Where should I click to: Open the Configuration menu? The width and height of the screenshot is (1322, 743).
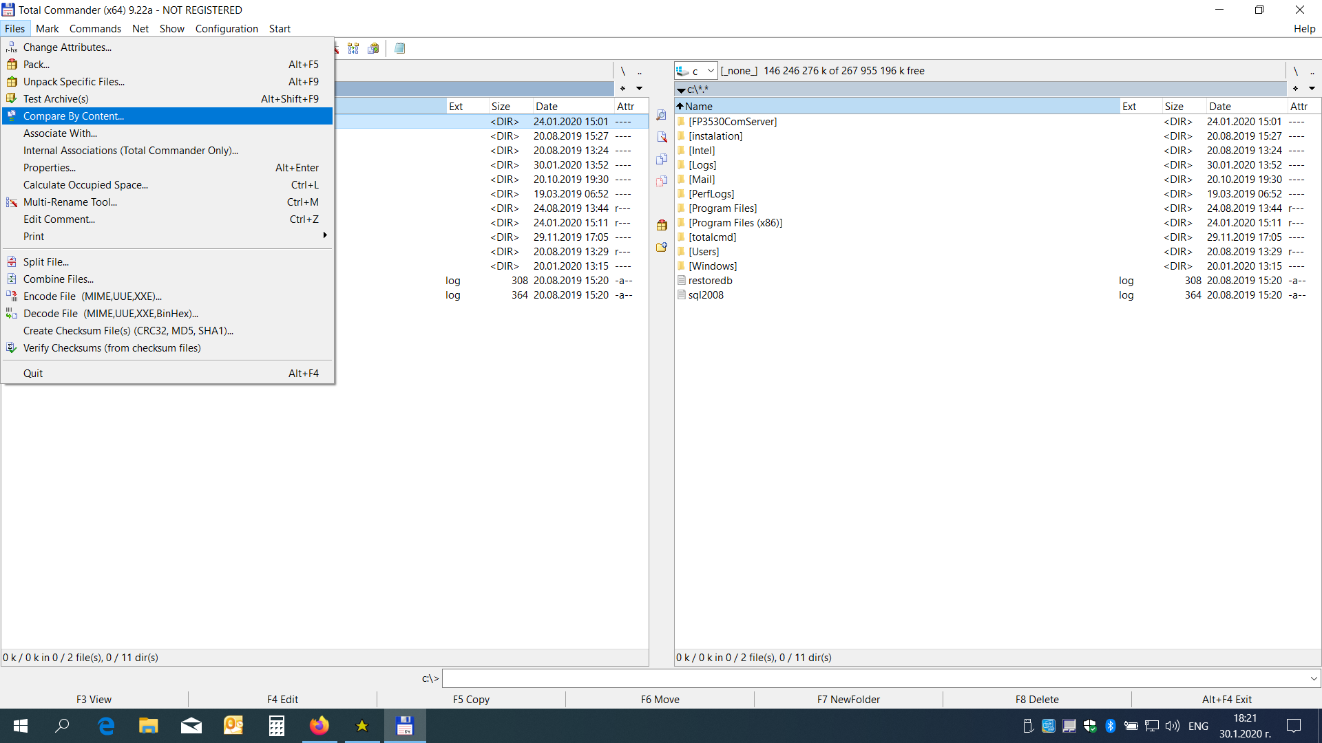[226, 28]
